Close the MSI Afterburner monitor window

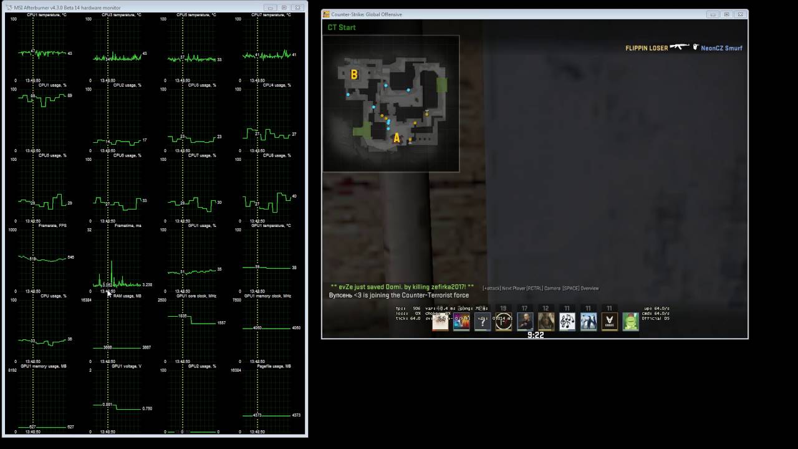click(x=298, y=7)
